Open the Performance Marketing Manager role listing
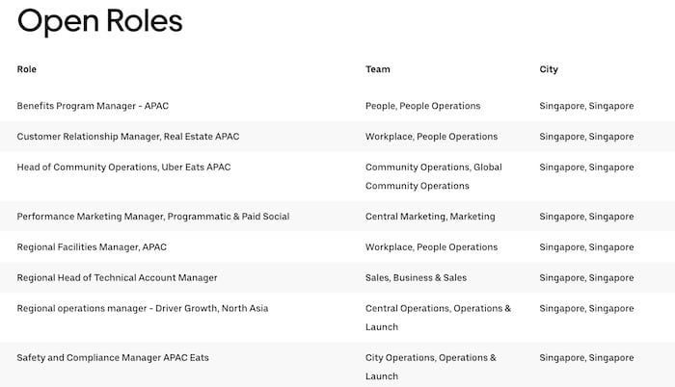 [x=152, y=217]
